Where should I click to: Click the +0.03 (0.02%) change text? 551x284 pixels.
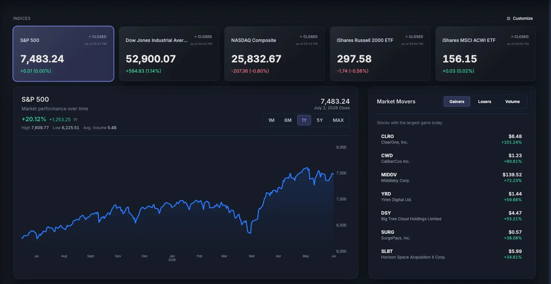pyautogui.click(x=458, y=71)
